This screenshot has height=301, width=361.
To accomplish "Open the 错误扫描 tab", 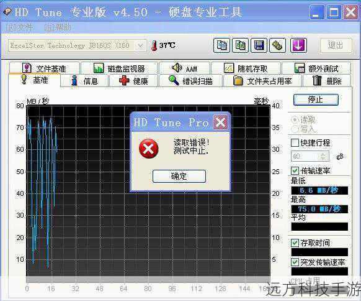I will (190, 81).
